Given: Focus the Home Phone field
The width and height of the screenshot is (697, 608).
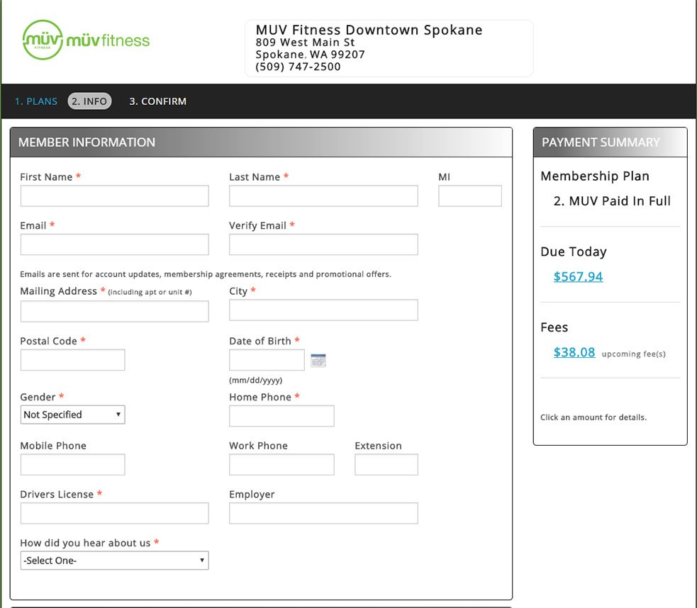Looking at the screenshot, I should point(281,416).
